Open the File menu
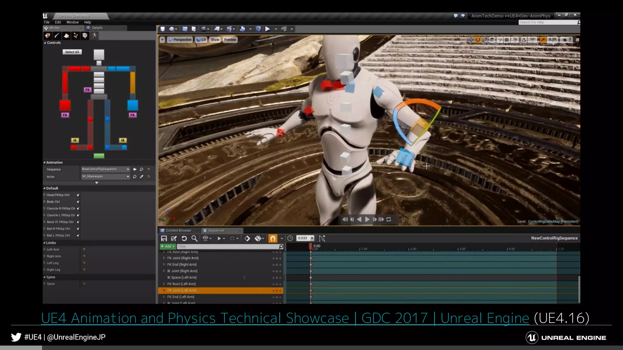Image resolution: width=623 pixels, height=350 pixels. point(47,22)
